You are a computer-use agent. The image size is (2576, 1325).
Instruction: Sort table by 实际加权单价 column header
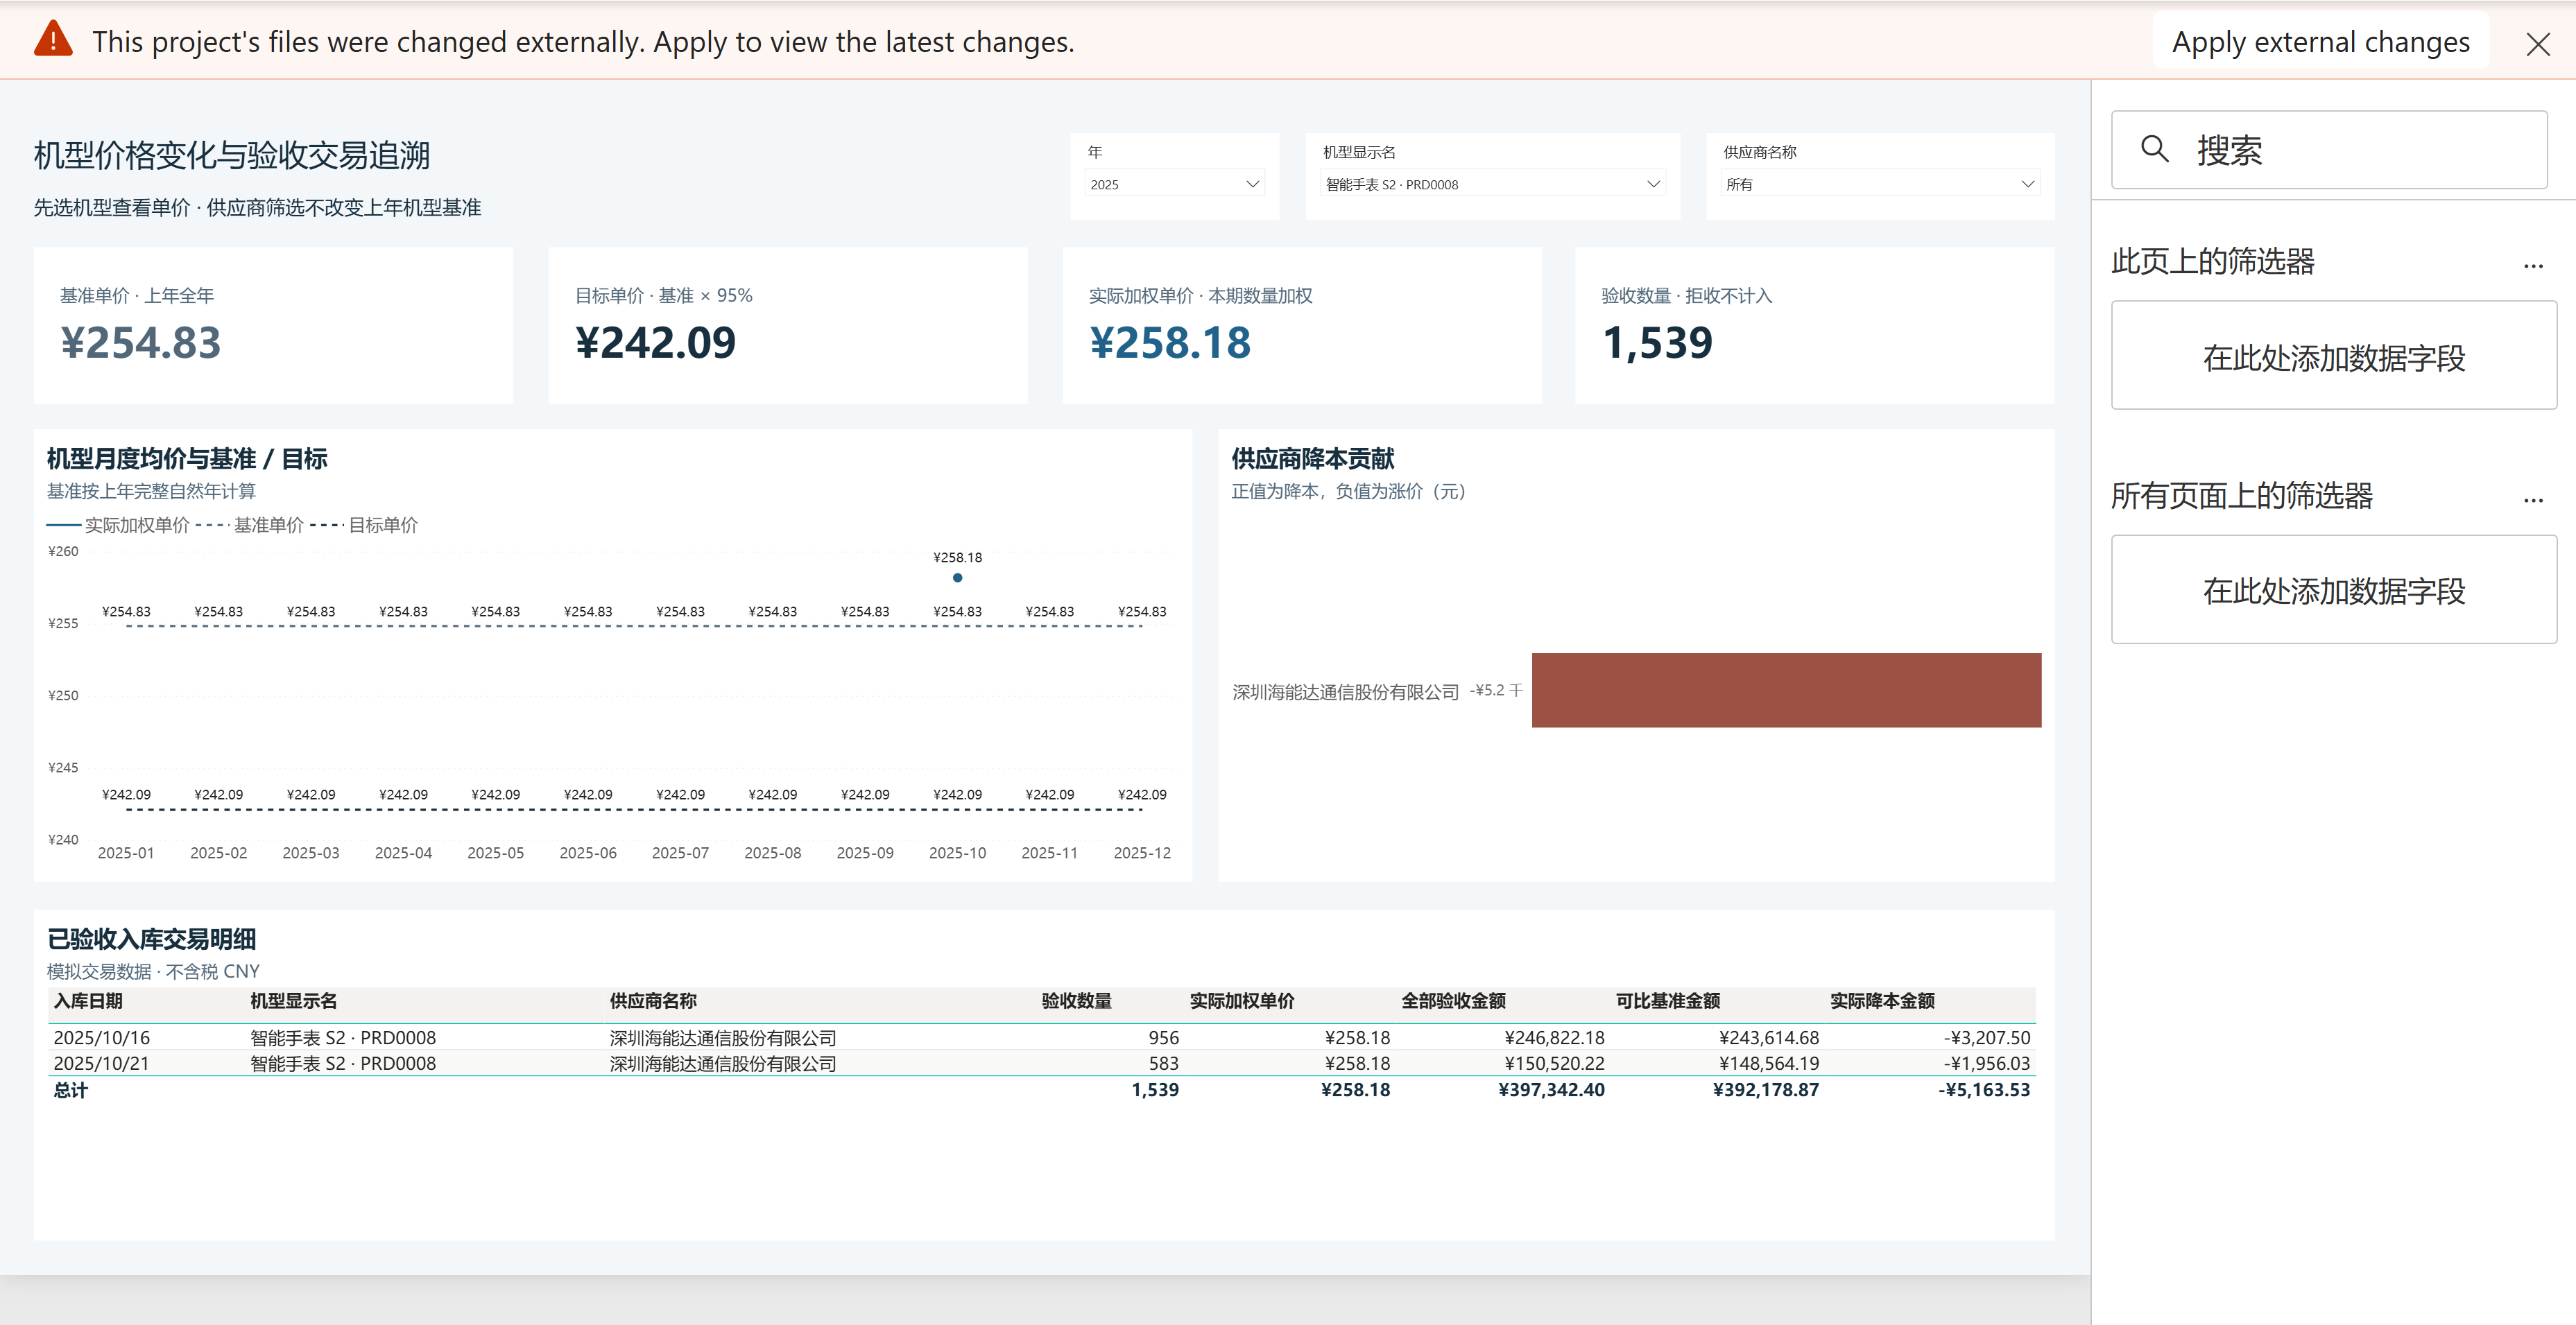point(1241,1001)
